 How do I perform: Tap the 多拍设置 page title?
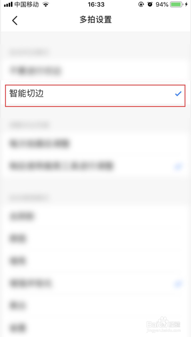(95, 20)
